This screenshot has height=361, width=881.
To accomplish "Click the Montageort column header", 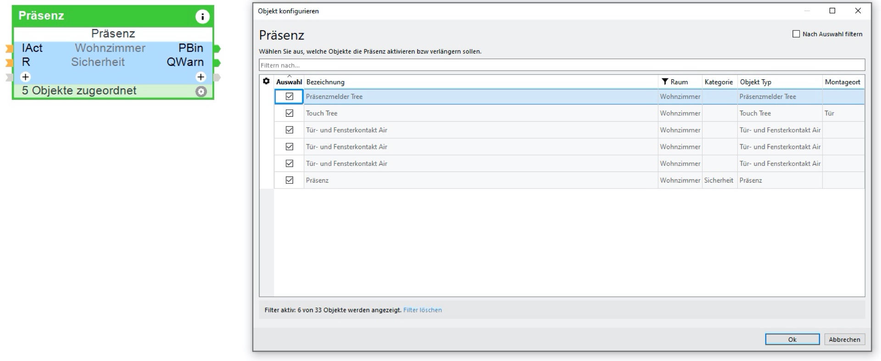I will coord(842,82).
